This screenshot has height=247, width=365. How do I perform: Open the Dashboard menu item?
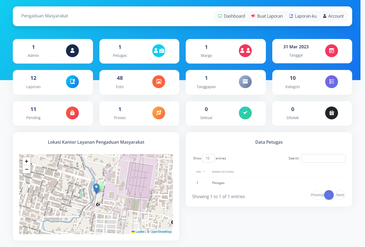point(231,16)
